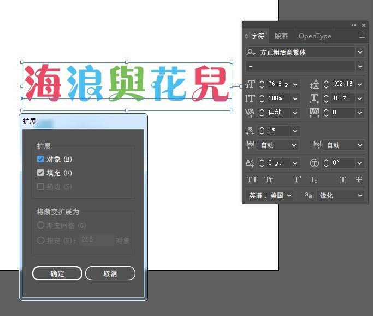This screenshot has width=373, height=316.
Task: Open the rotation 0° dropdown
Action: (x=360, y=163)
